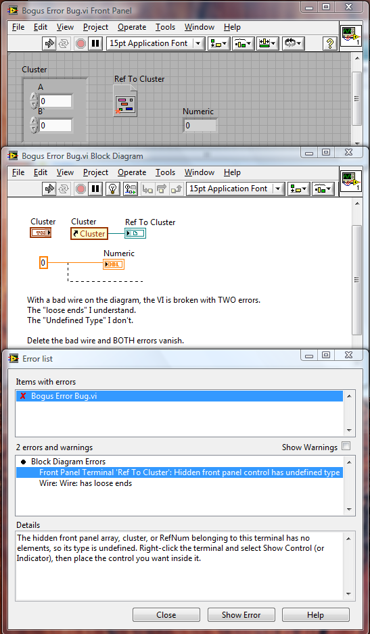Open Operate menu in Block Diagram window

pos(132,172)
